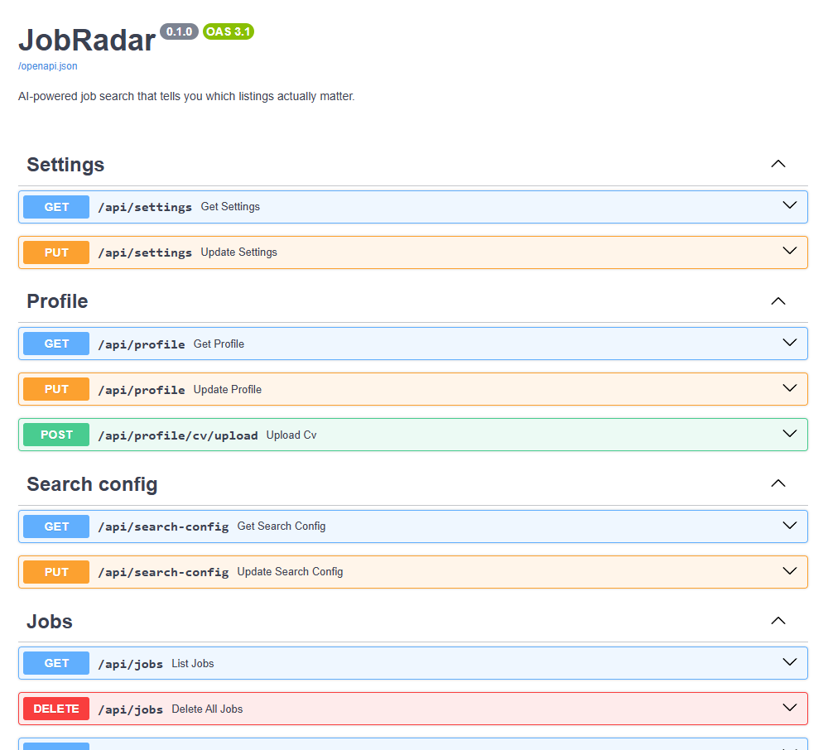Image resolution: width=823 pixels, height=750 pixels.
Task: Click the 'Update Settings' summary text
Action: pos(238,252)
